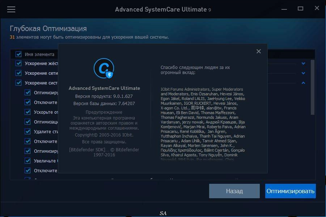Viewport: 326px width, 217px height.
Task: Click the title bar text 'Advanced SystemCare Ultimate 9'
Action: point(163,9)
